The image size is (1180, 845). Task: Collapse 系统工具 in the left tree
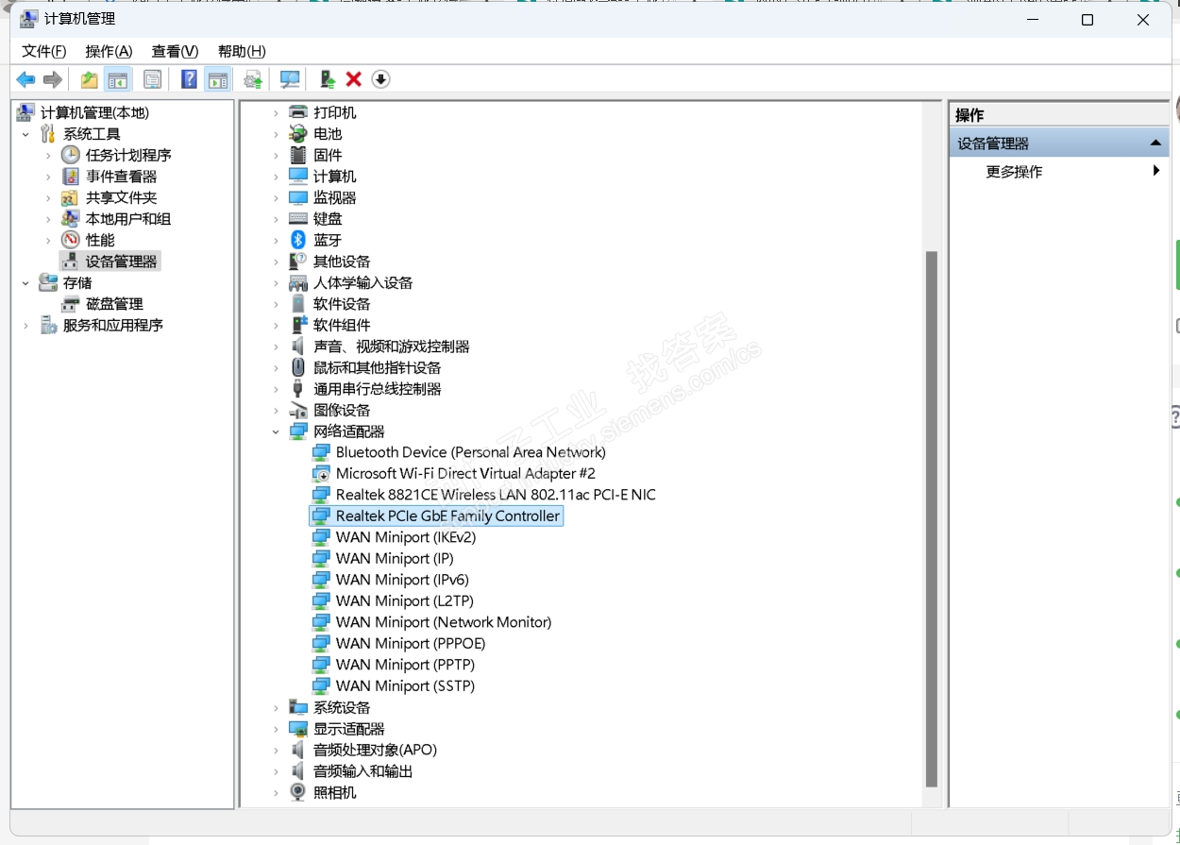coord(25,134)
